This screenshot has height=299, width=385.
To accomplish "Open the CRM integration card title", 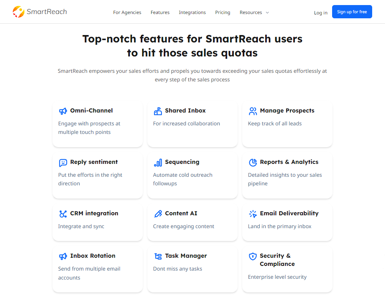I will point(94,213).
